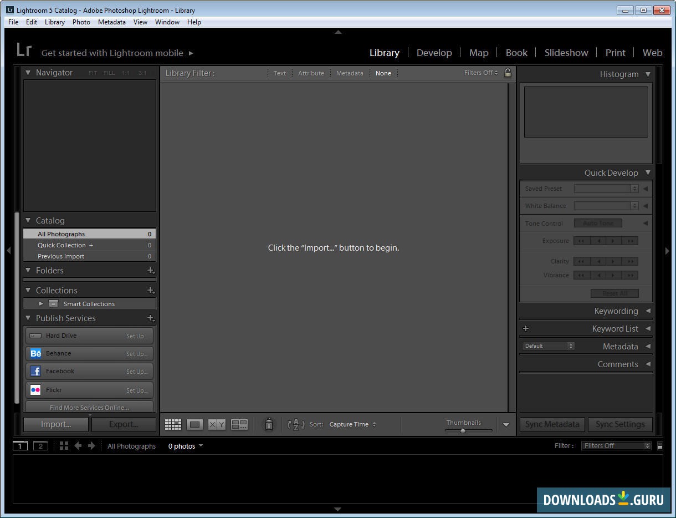Screen dimensions: 676x518
Task: Click the Sync Settings button
Action: tap(619, 424)
